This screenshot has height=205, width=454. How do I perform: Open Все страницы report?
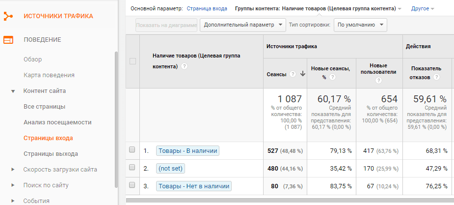click(x=44, y=107)
